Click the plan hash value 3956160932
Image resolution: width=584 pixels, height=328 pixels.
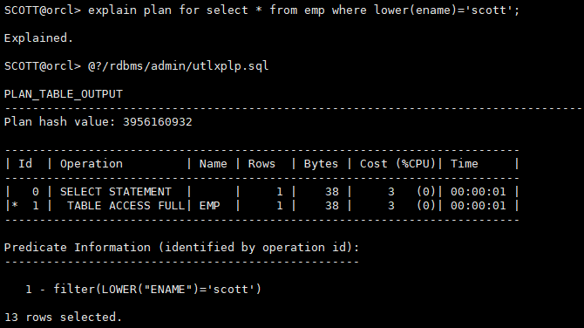pyautogui.click(x=158, y=122)
